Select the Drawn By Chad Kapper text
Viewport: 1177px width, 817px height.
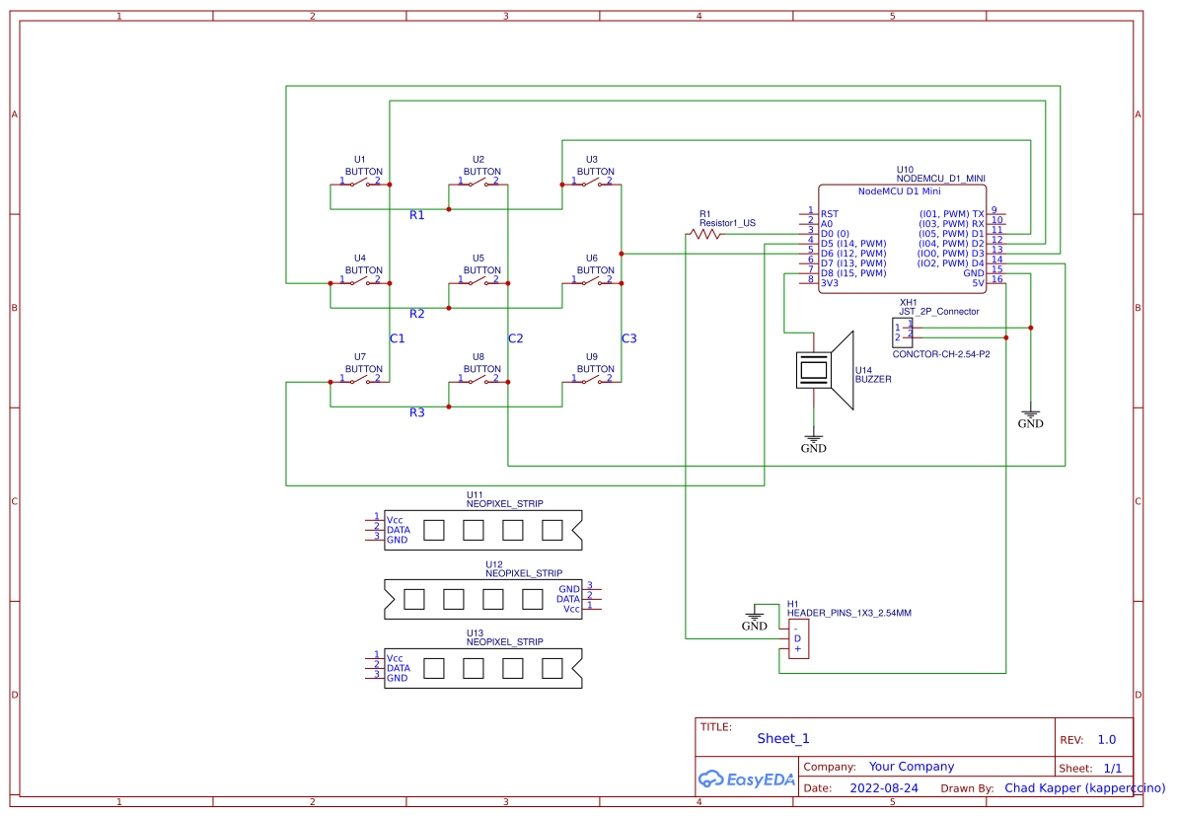click(1084, 788)
